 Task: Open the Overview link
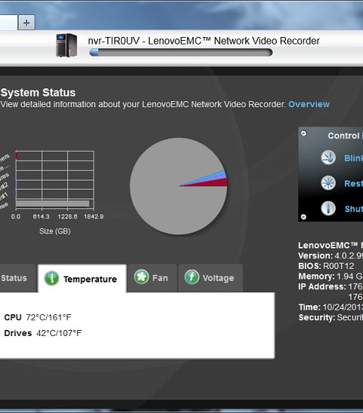309,104
